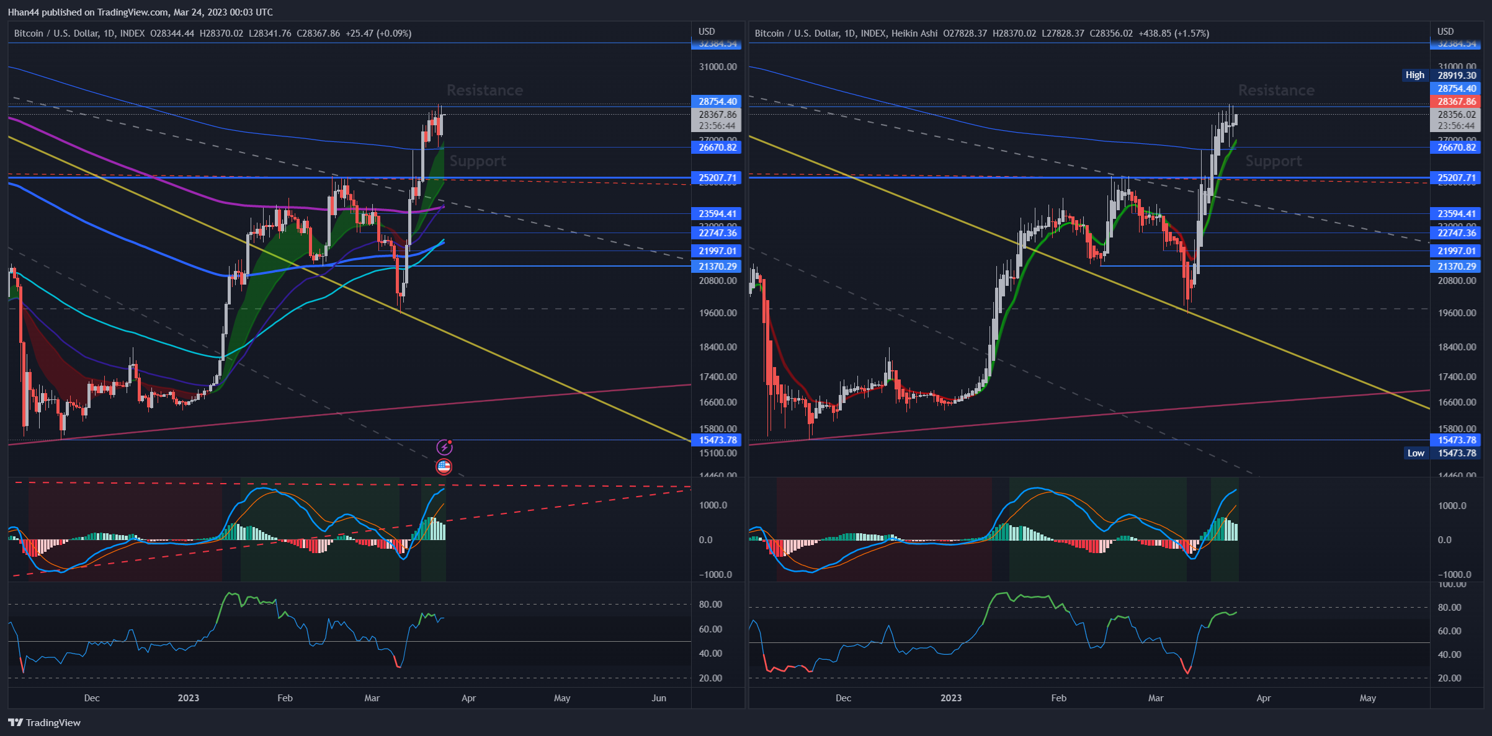Click USD currency label on left chart

tap(707, 32)
